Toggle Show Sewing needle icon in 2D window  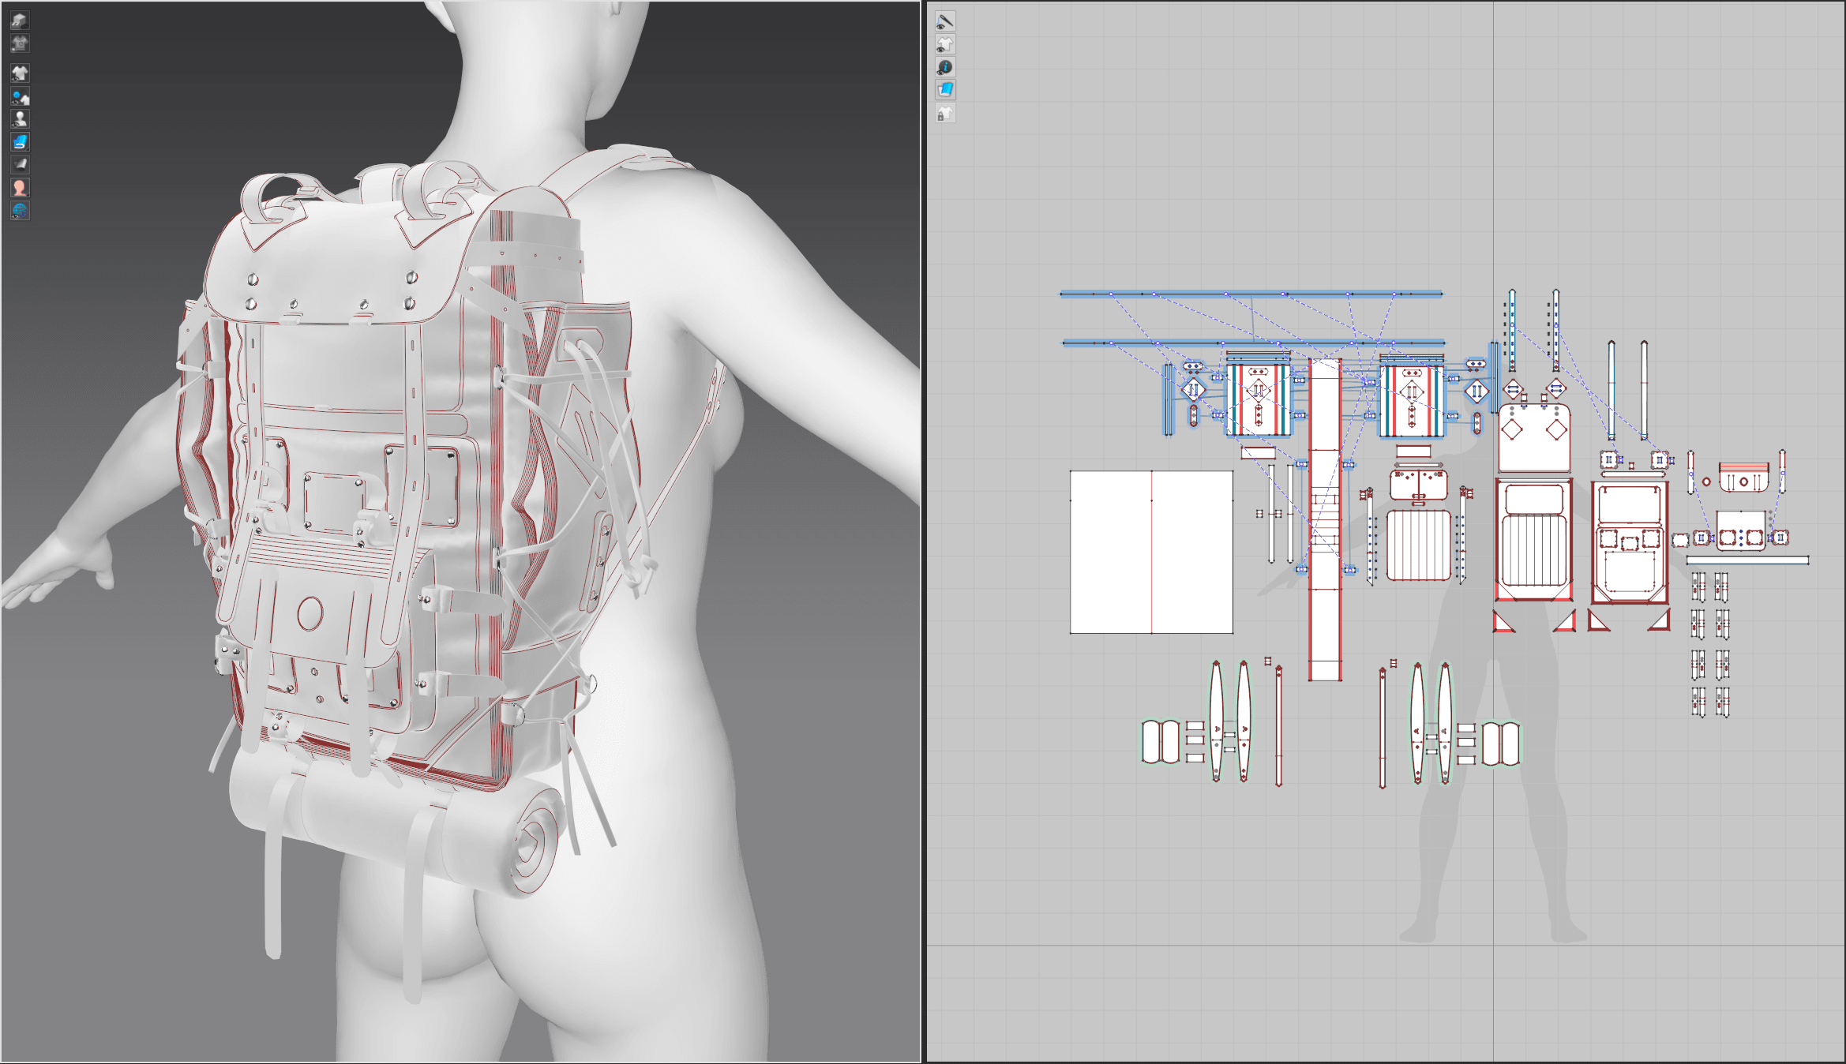945,21
